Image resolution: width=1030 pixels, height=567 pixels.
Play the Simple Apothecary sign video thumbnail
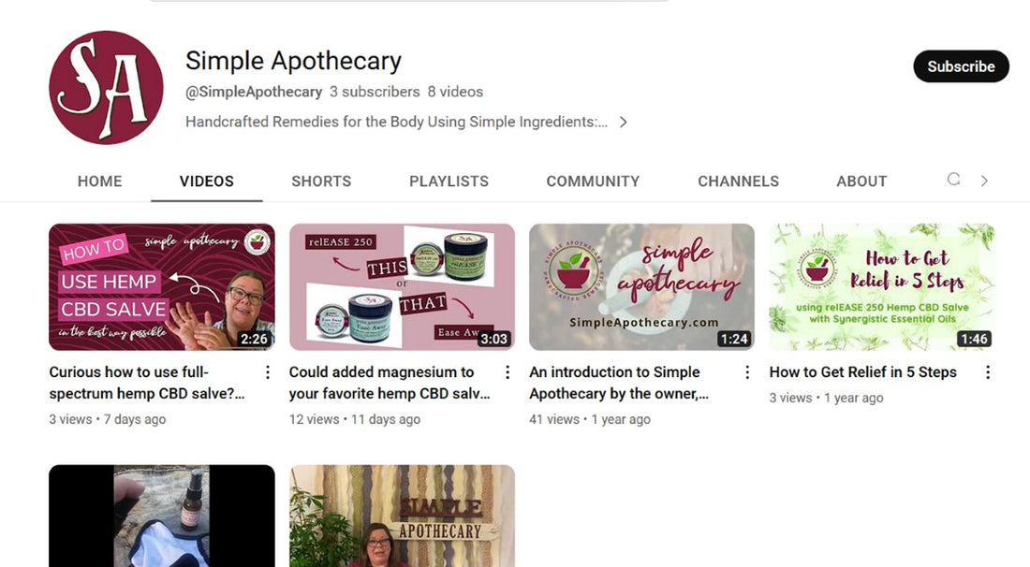pos(402,516)
